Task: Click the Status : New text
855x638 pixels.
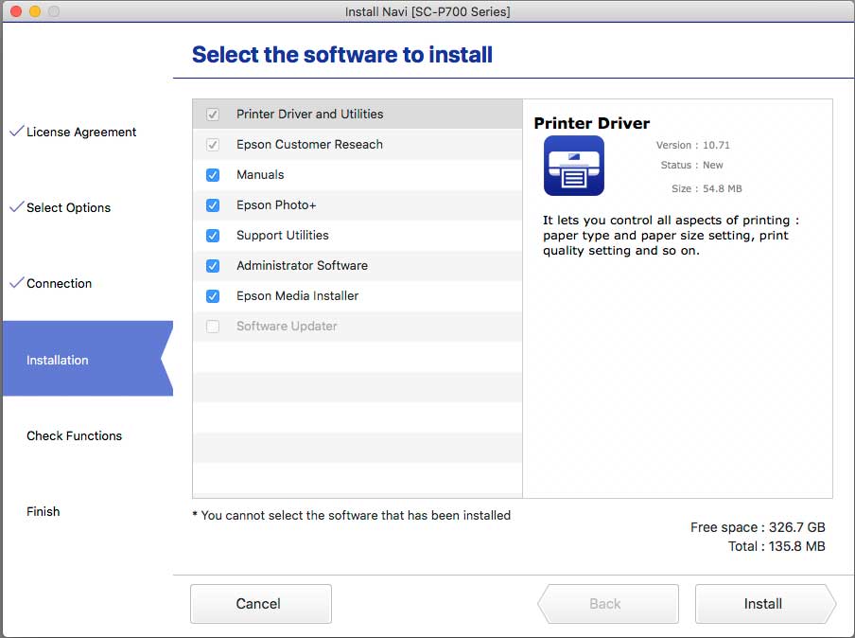Action: click(x=691, y=165)
